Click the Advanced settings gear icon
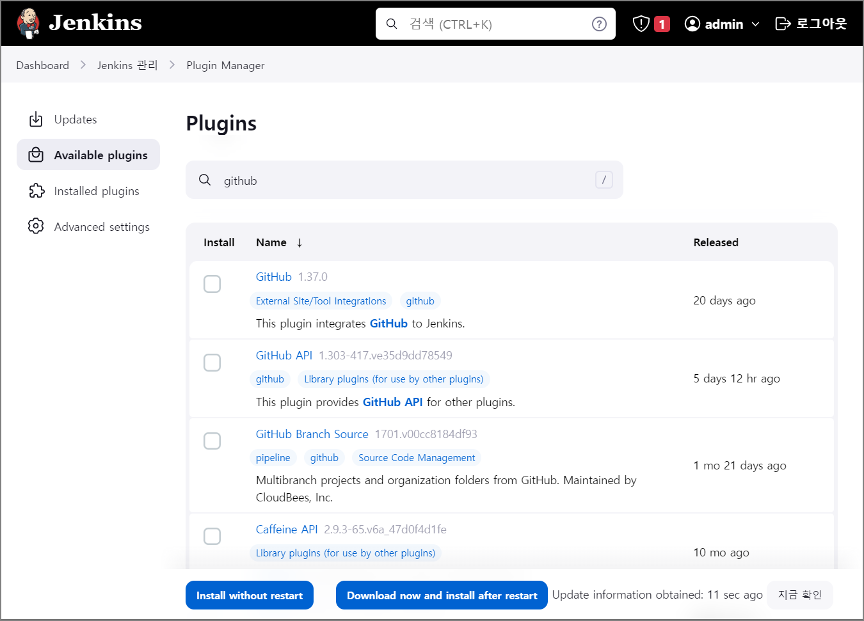 coord(36,226)
